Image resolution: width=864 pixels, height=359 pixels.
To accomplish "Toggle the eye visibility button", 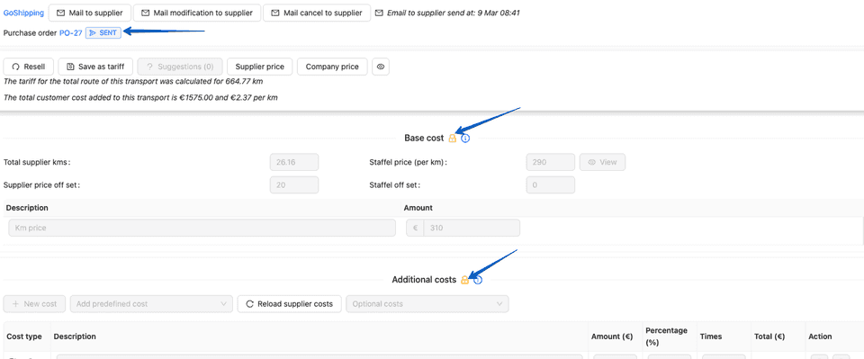I will 381,67.
